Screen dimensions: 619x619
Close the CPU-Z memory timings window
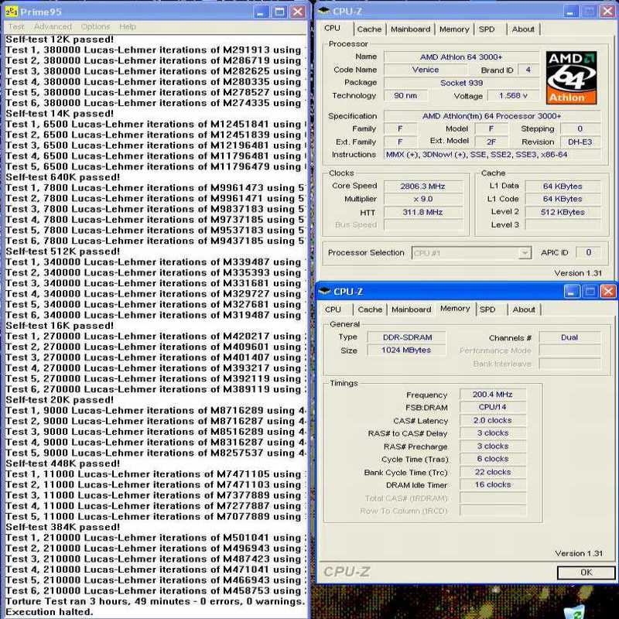click(607, 292)
